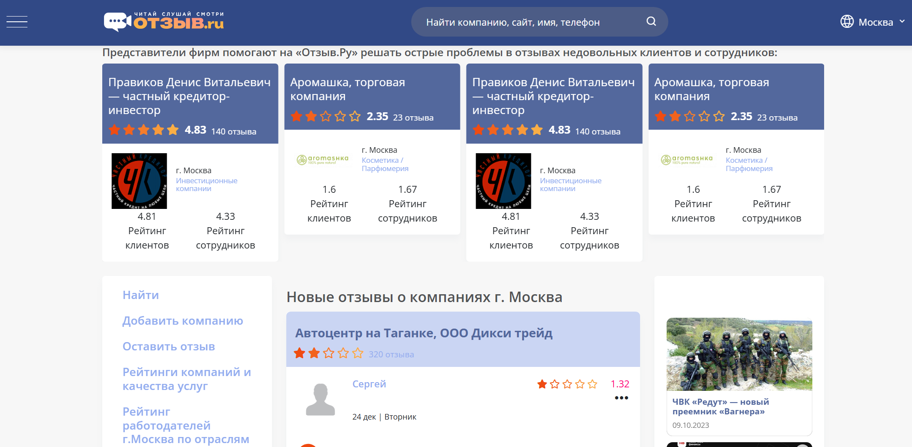
Task: Open second Инвестиционные компании category link
Action: pyautogui.click(x=570, y=185)
